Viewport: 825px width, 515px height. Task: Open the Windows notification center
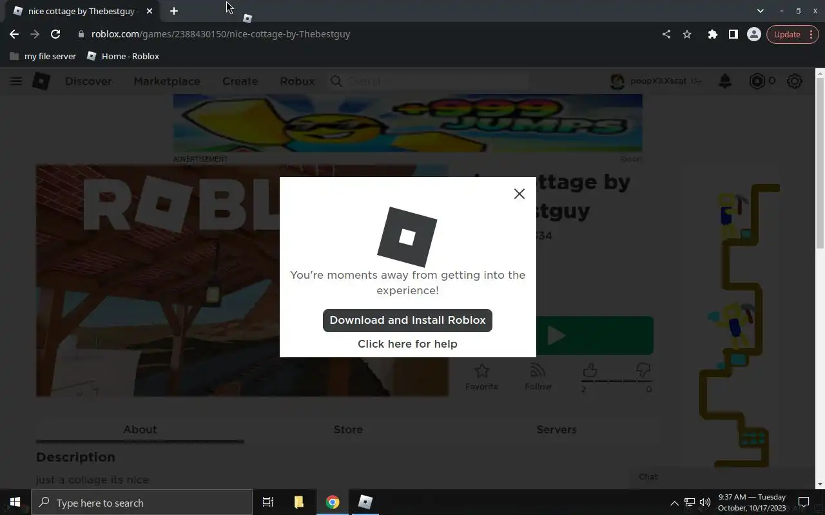click(x=804, y=502)
